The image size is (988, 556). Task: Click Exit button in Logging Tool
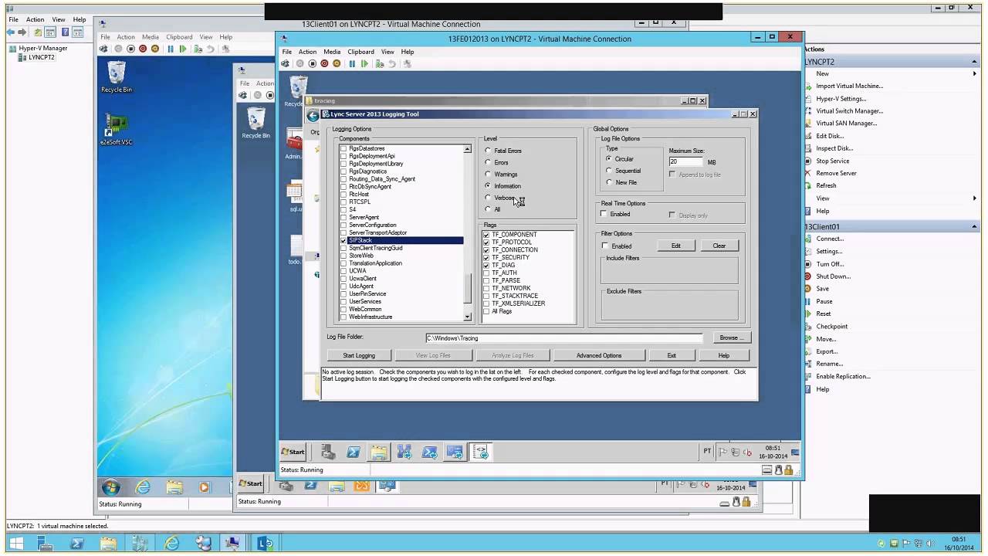[x=672, y=355]
